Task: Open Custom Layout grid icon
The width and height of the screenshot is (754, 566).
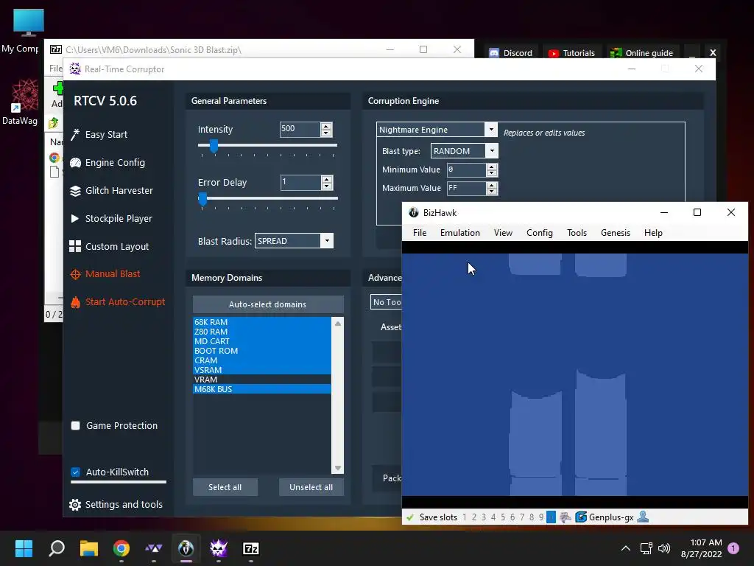Action: [x=75, y=246]
